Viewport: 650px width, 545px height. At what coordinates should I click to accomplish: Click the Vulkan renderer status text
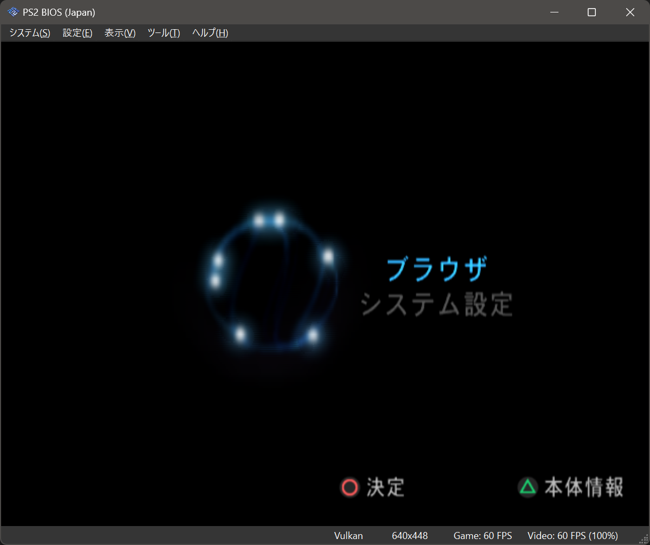tap(348, 536)
